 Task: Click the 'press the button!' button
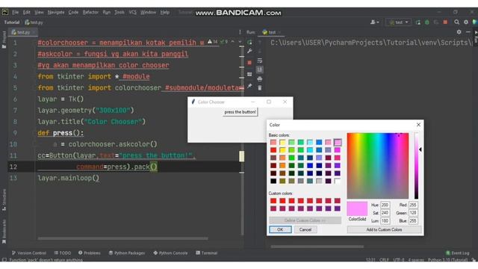coord(240,112)
